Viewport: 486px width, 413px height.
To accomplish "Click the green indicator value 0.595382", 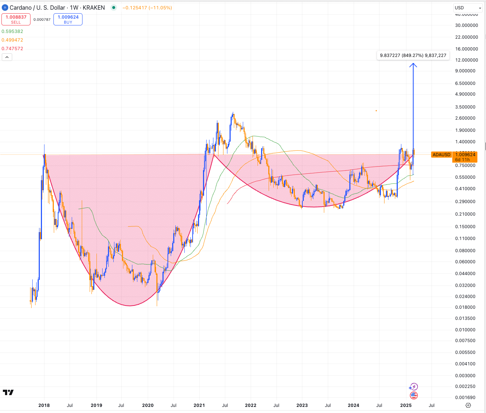I will (x=12, y=32).
